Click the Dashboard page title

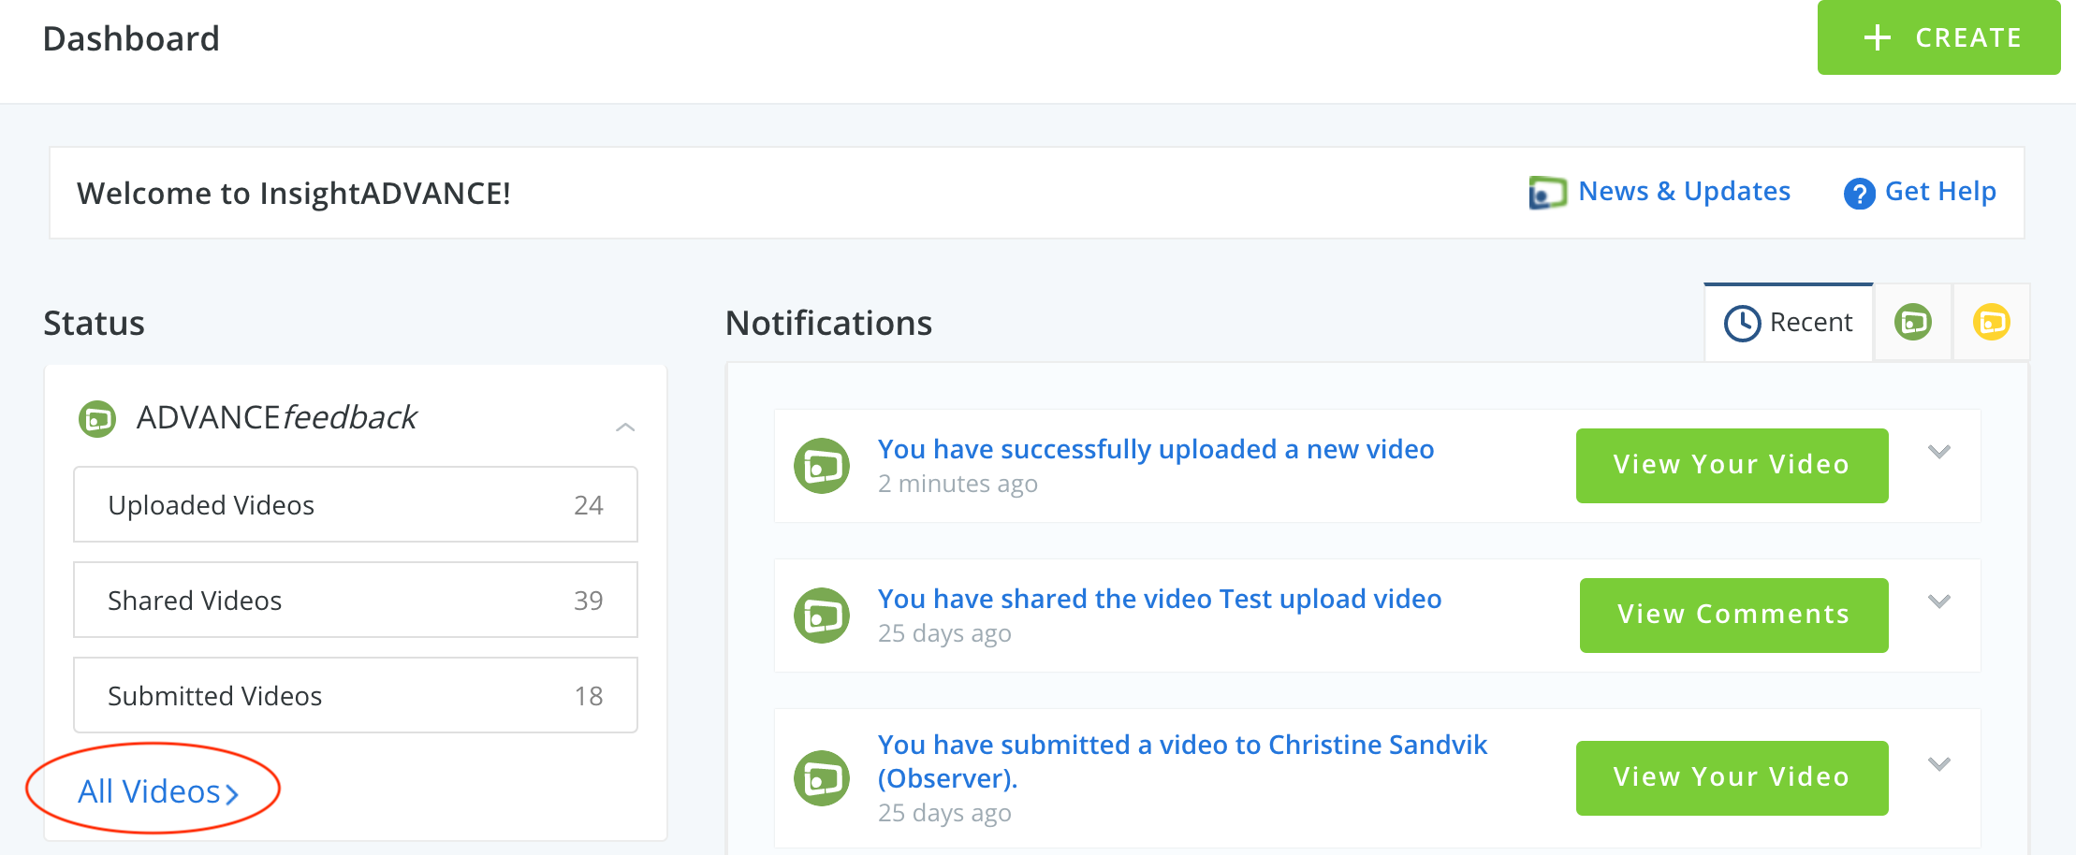point(131,38)
